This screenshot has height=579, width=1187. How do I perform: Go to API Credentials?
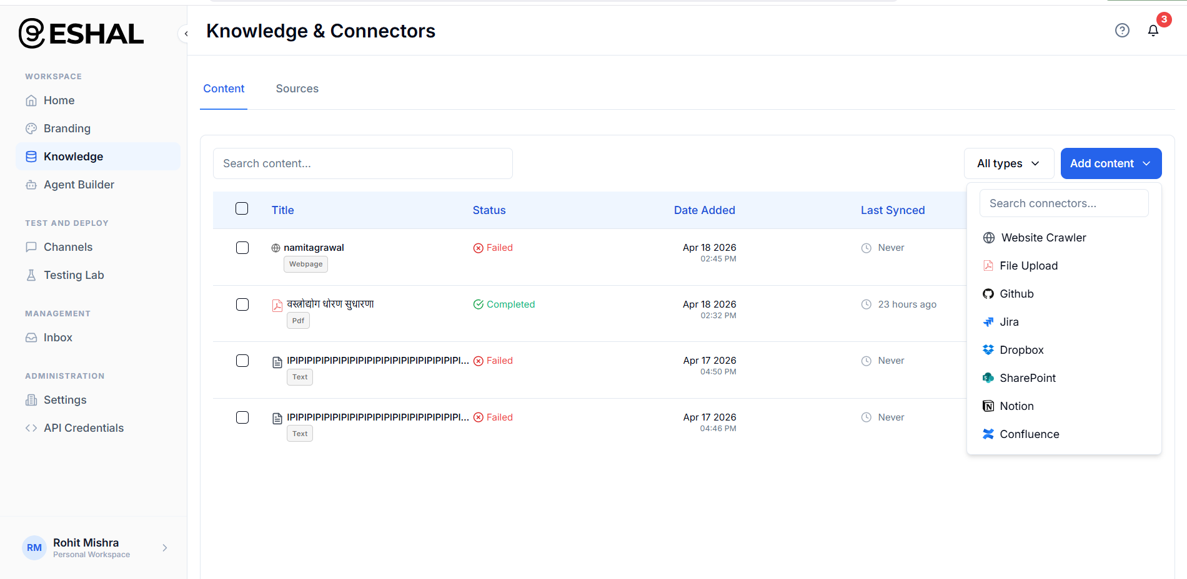84,427
